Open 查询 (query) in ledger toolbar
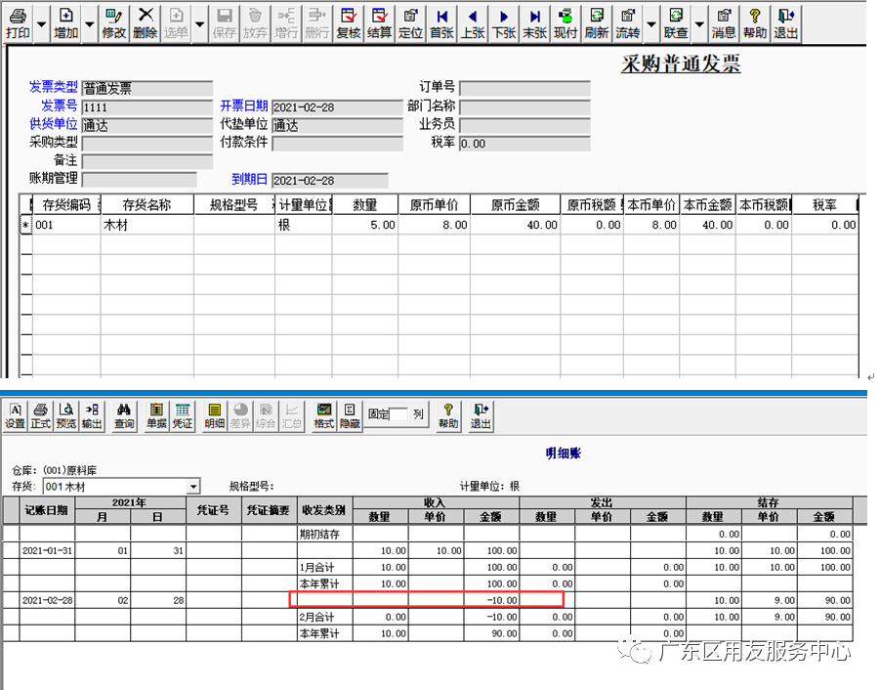The image size is (880, 690). pyautogui.click(x=124, y=416)
